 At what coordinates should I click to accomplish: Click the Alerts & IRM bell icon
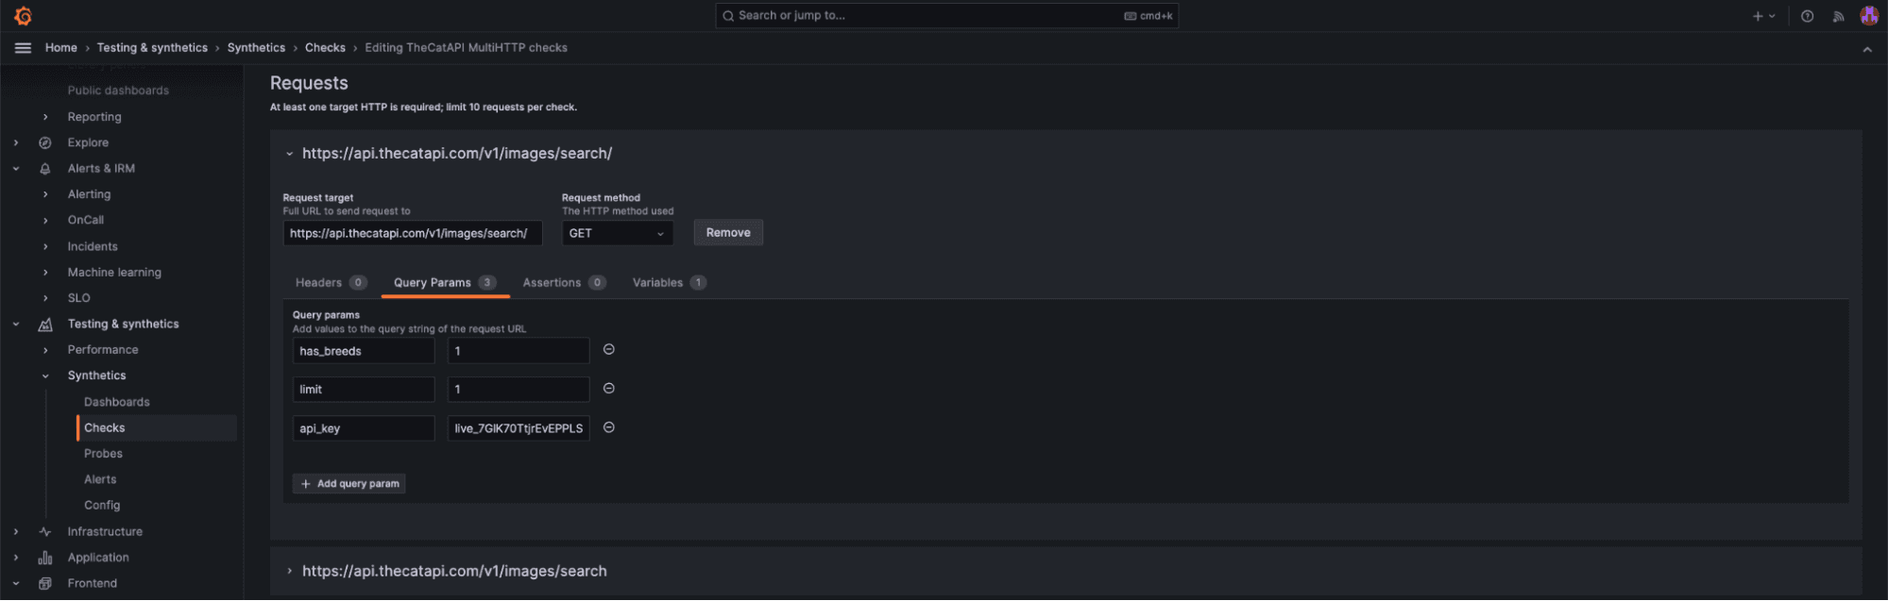click(44, 169)
